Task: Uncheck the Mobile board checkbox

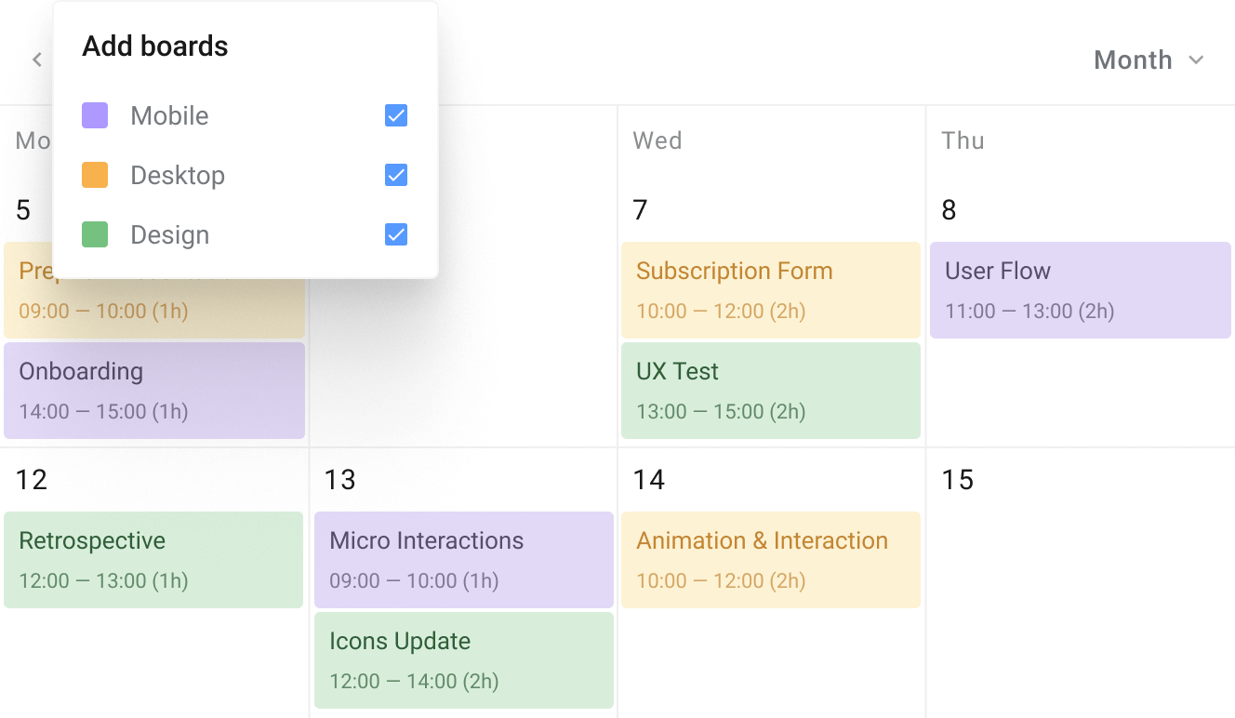Action: 396,115
